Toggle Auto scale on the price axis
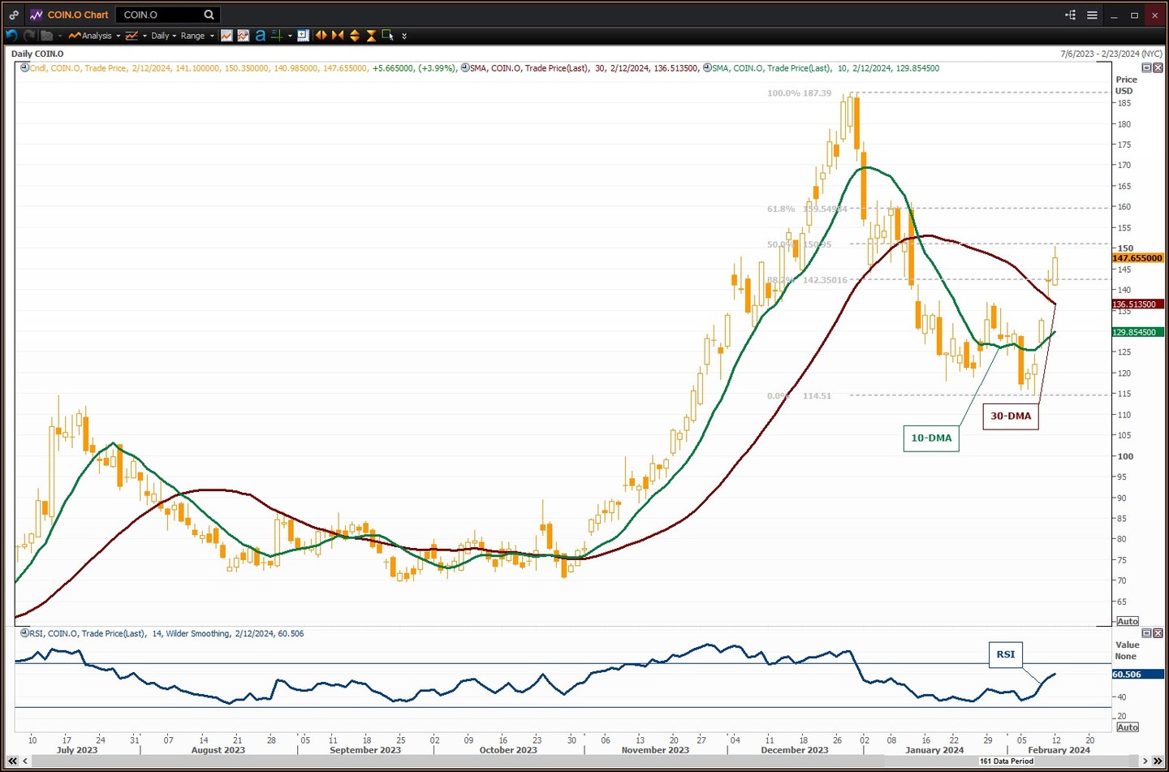This screenshot has width=1169, height=772. [1127, 621]
